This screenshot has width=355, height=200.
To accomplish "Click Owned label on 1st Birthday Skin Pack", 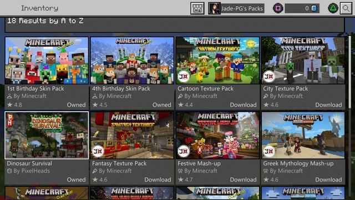I will (x=77, y=105).
